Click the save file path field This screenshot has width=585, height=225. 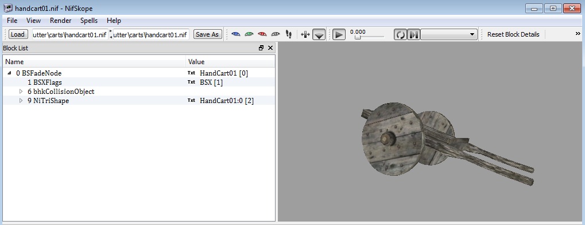point(151,34)
